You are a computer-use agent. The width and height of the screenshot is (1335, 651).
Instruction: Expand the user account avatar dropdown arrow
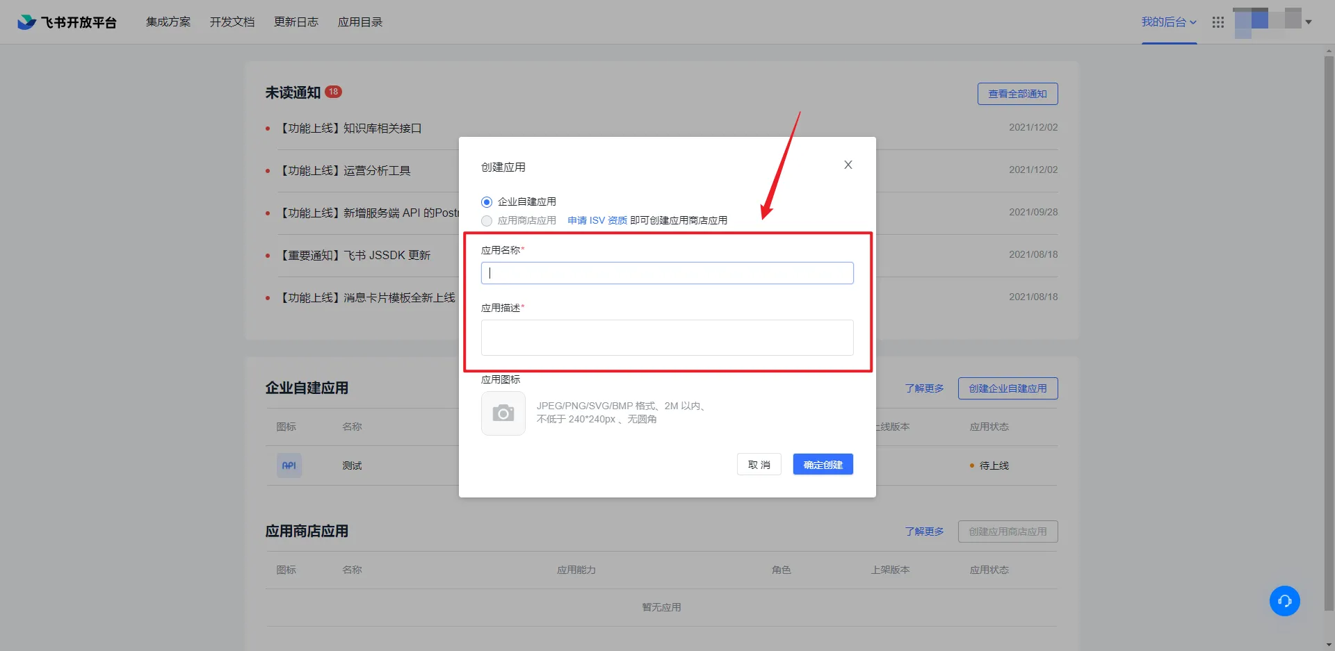[x=1309, y=22]
